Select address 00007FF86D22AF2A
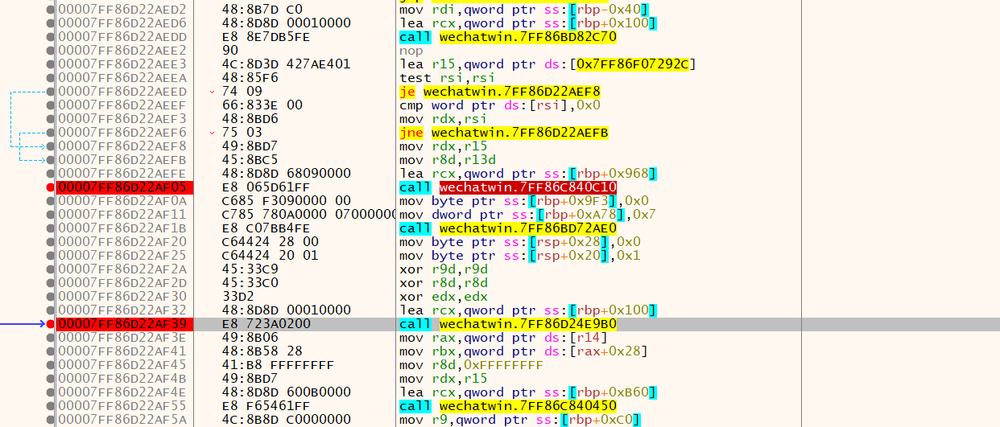The height and width of the screenshot is (427, 1000). click(122, 269)
